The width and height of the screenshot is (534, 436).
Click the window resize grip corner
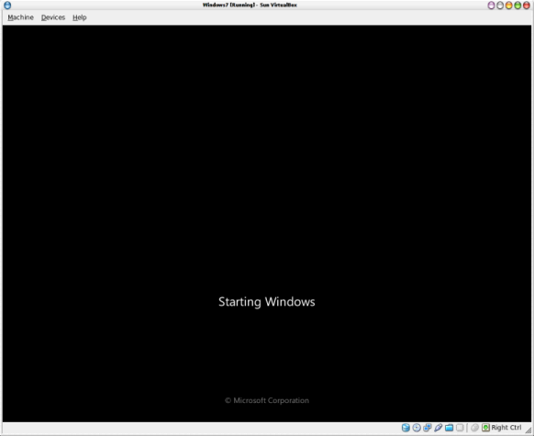pos(528,430)
